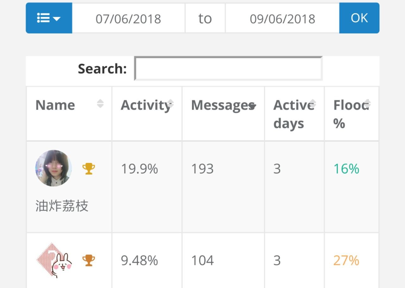
Task: Sort by Messages column arrow
Action: tap(252, 106)
